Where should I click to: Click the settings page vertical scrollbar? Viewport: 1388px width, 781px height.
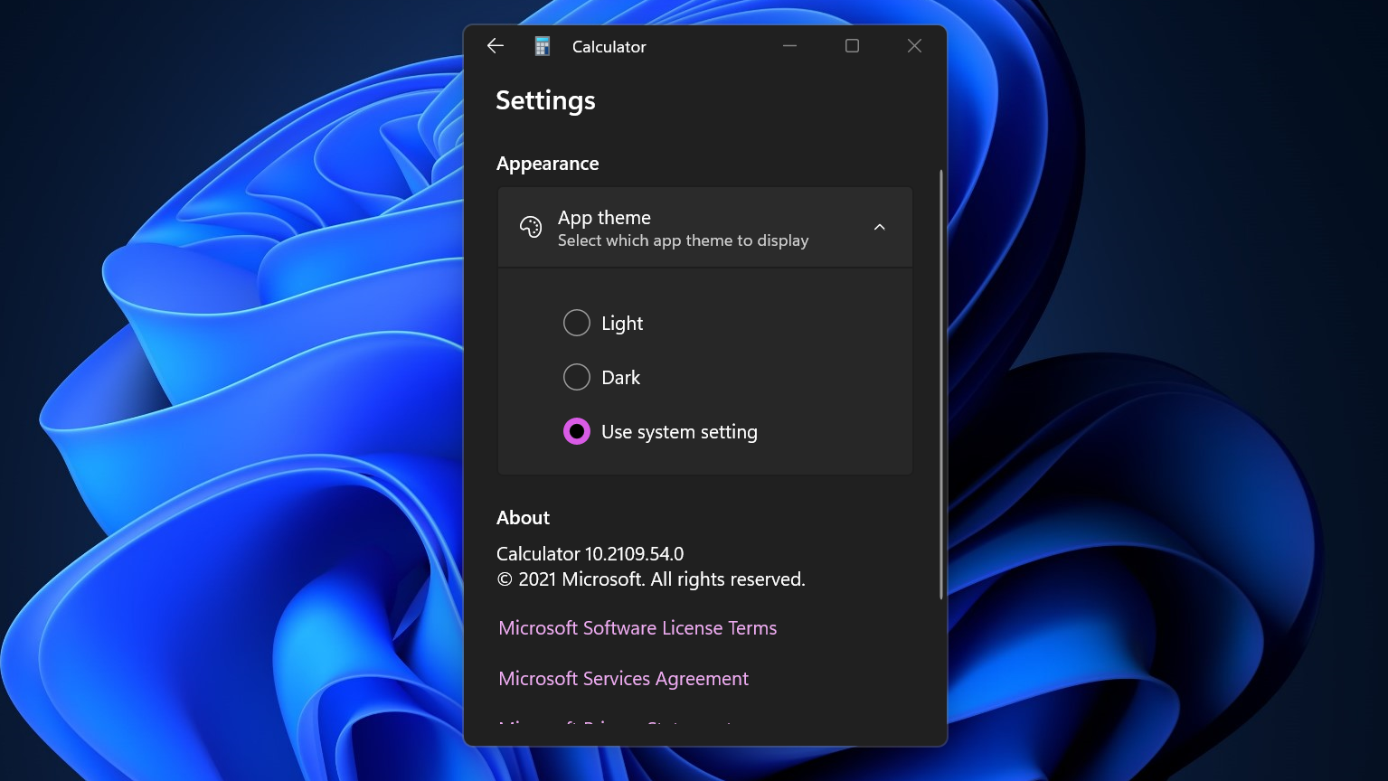(x=941, y=384)
